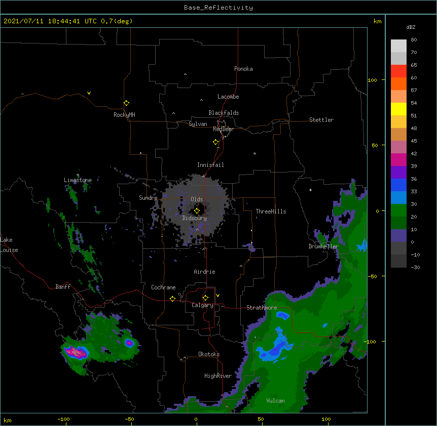
Task: Click the Didsbury label
Action: point(195,218)
